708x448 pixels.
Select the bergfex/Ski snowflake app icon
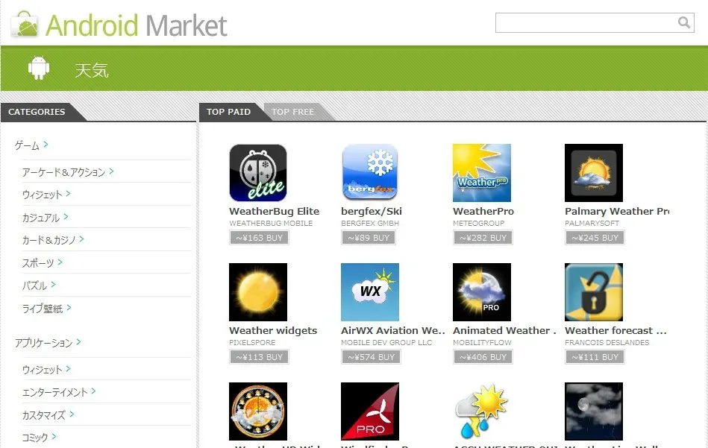[x=370, y=173]
